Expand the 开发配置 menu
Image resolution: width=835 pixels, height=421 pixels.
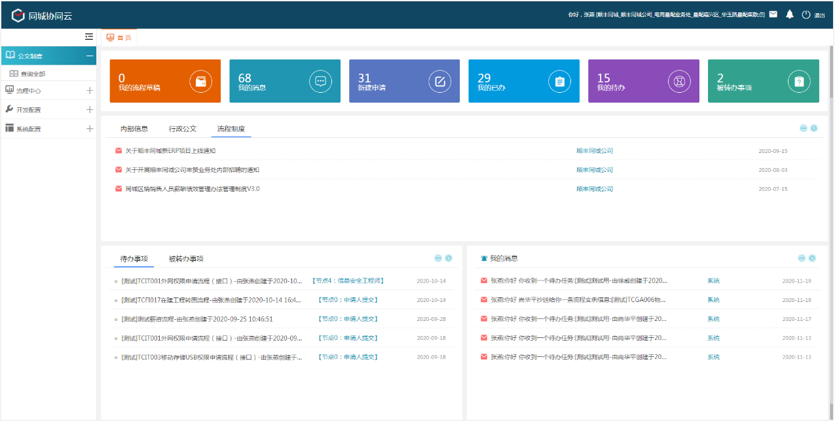click(x=90, y=110)
